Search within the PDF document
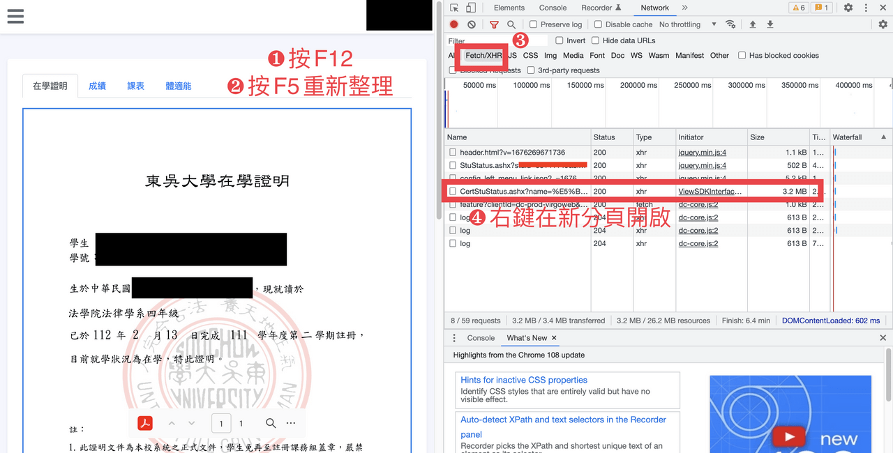 pyautogui.click(x=271, y=423)
